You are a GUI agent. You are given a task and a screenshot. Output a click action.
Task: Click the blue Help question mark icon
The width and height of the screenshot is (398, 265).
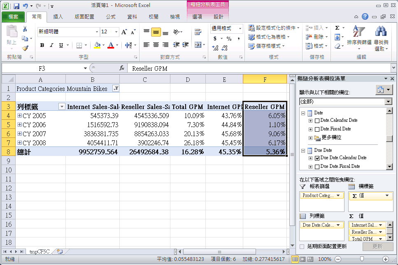[365, 16]
